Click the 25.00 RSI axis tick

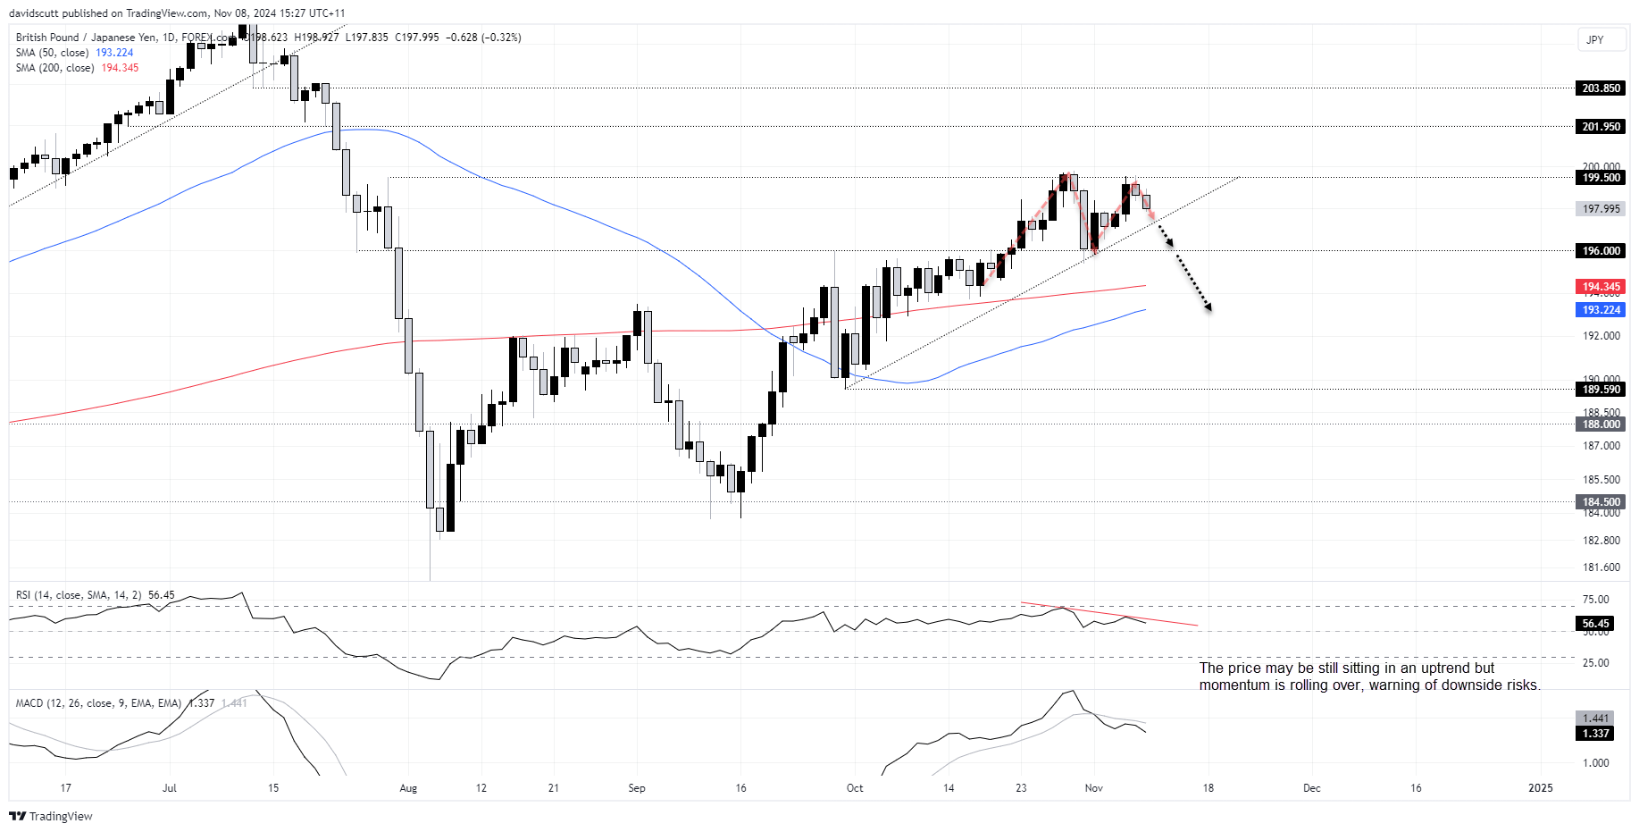[x=1596, y=663]
